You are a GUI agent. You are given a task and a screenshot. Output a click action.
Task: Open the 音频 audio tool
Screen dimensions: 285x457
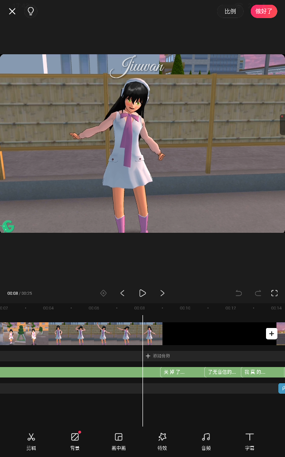[206, 441]
